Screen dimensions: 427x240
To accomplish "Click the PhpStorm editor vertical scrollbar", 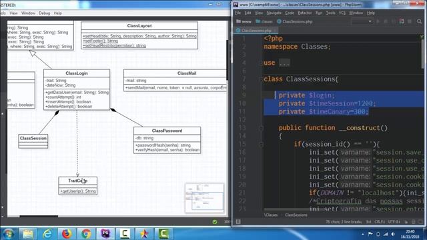I will click(x=422, y=55).
